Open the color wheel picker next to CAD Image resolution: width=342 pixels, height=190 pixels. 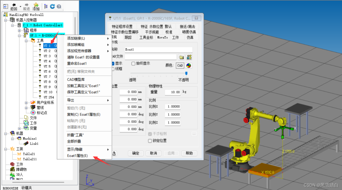pos(189,66)
